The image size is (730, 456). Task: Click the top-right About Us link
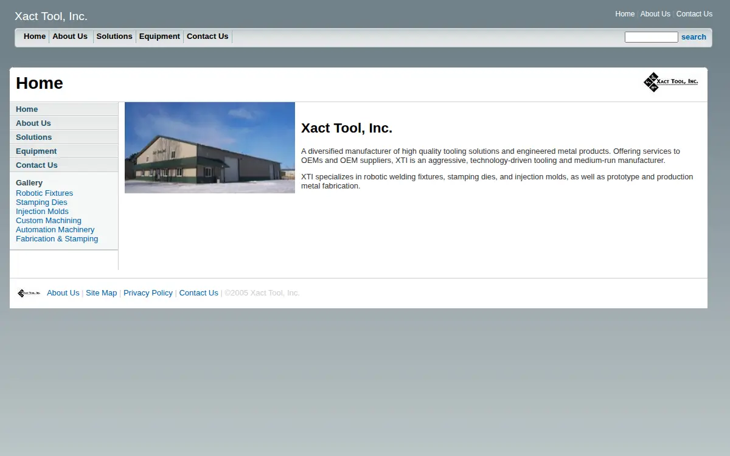(655, 14)
